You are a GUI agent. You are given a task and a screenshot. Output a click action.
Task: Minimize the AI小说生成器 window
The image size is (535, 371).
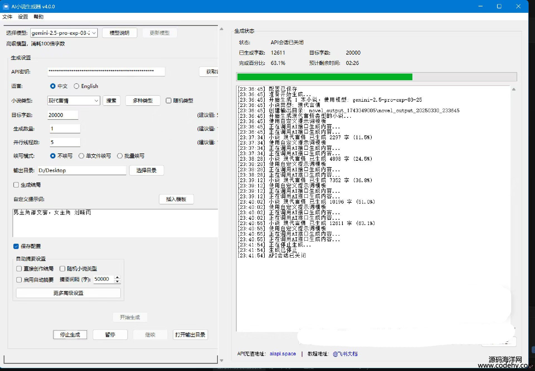[480, 6]
